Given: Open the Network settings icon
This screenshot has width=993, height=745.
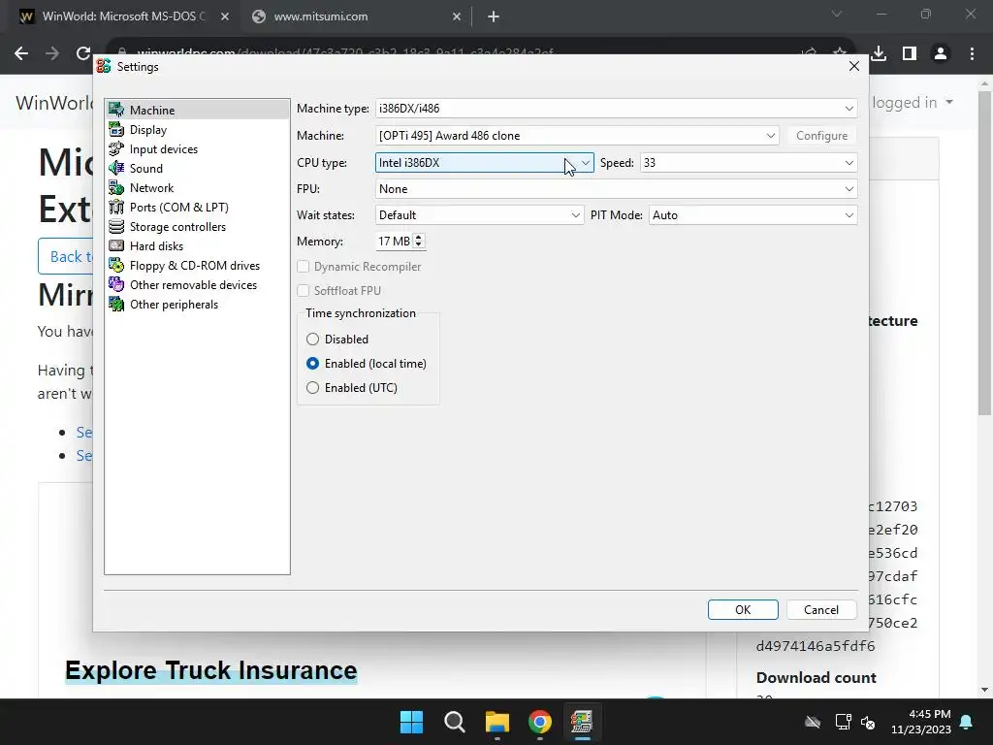Looking at the screenshot, I should pyautogui.click(x=116, y=187).
